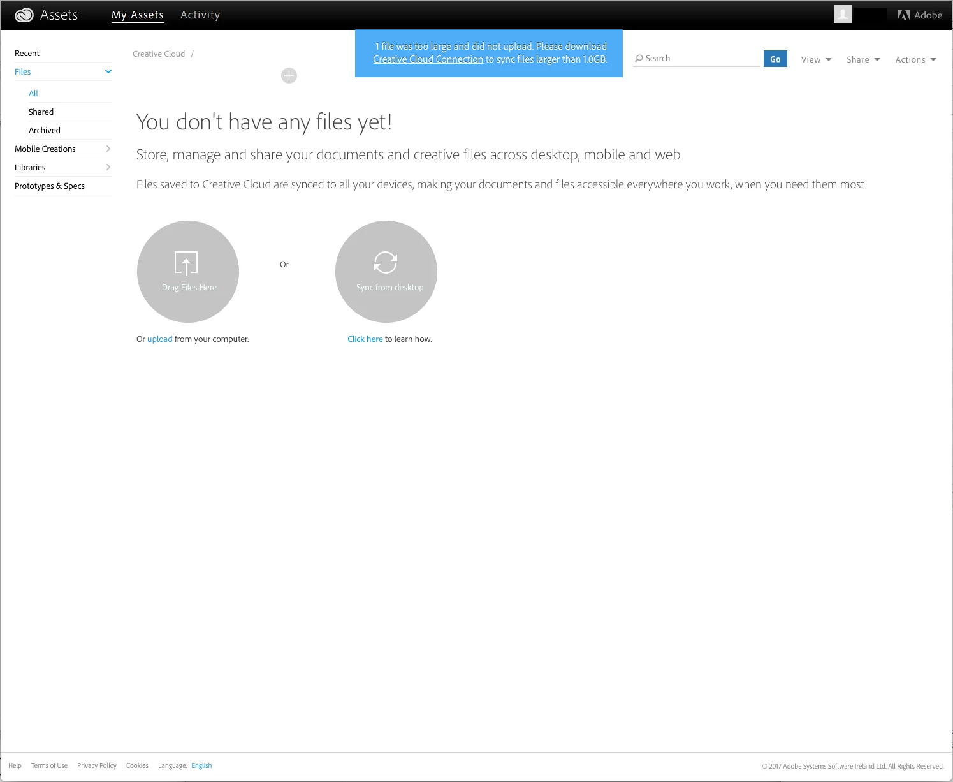Open the Terms of Use link
Screen dimensions: 953x782
coord(49,765)
